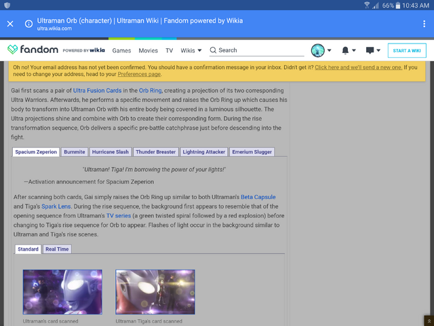Open the Games menu
This screenshot has width=434, height=326.
[121, 50]
